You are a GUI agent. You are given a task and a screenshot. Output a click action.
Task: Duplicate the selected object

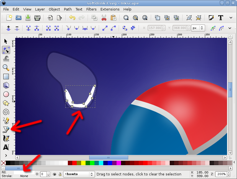[158, 18]
